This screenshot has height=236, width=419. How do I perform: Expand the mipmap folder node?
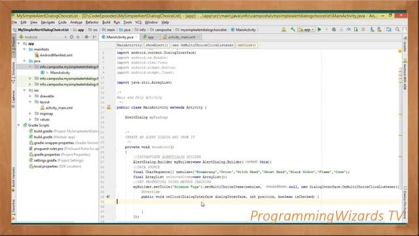30,113
